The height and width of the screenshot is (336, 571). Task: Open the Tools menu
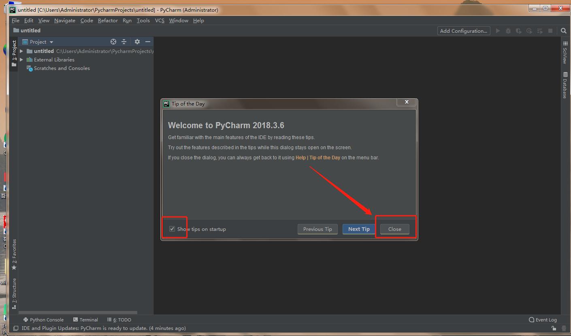tap(143, 20)
